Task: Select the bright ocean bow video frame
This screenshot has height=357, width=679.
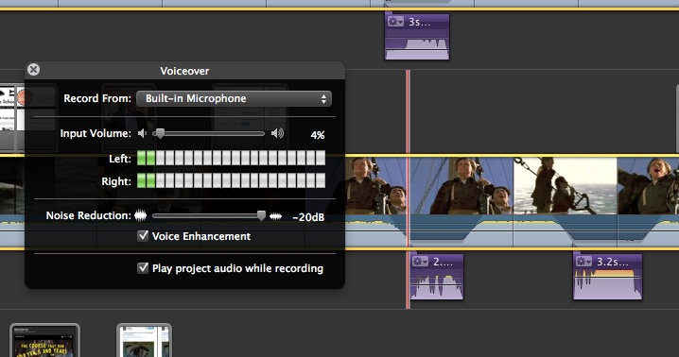Action: tap(566, 186)
